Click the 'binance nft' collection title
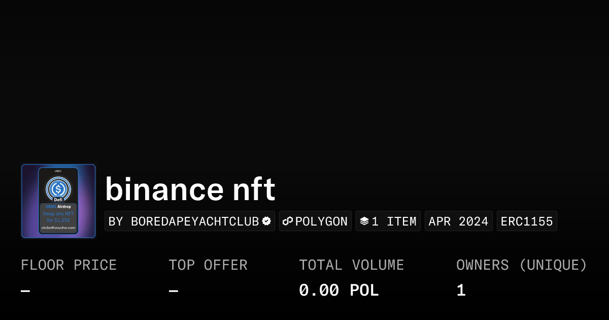The height and width of the screenshot is (320, 609). coord(190,189)
